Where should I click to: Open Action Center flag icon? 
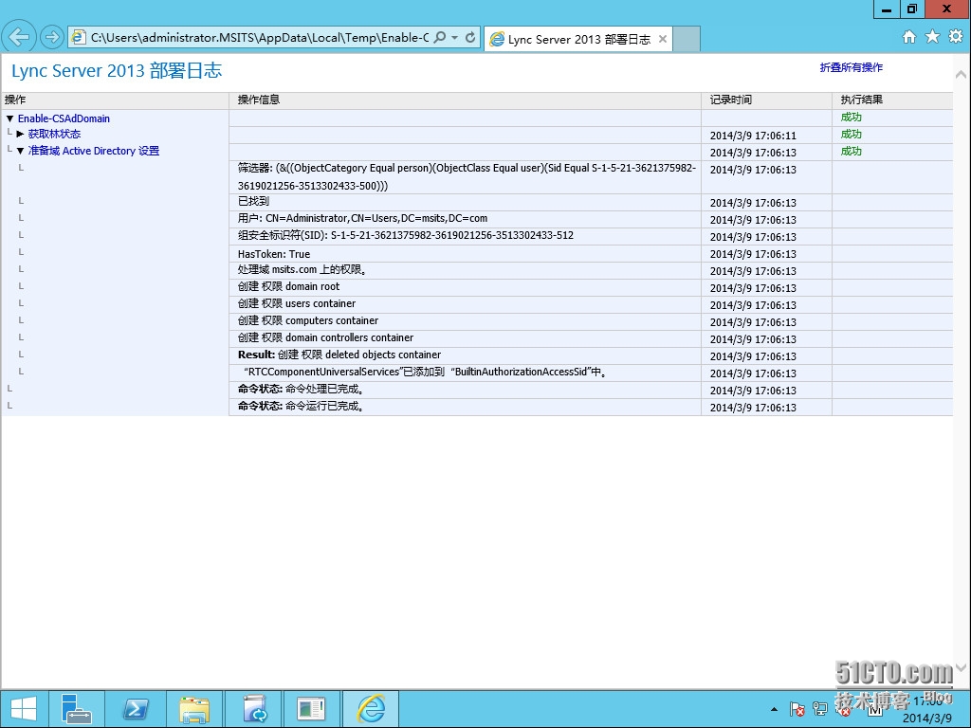(797, 709)
